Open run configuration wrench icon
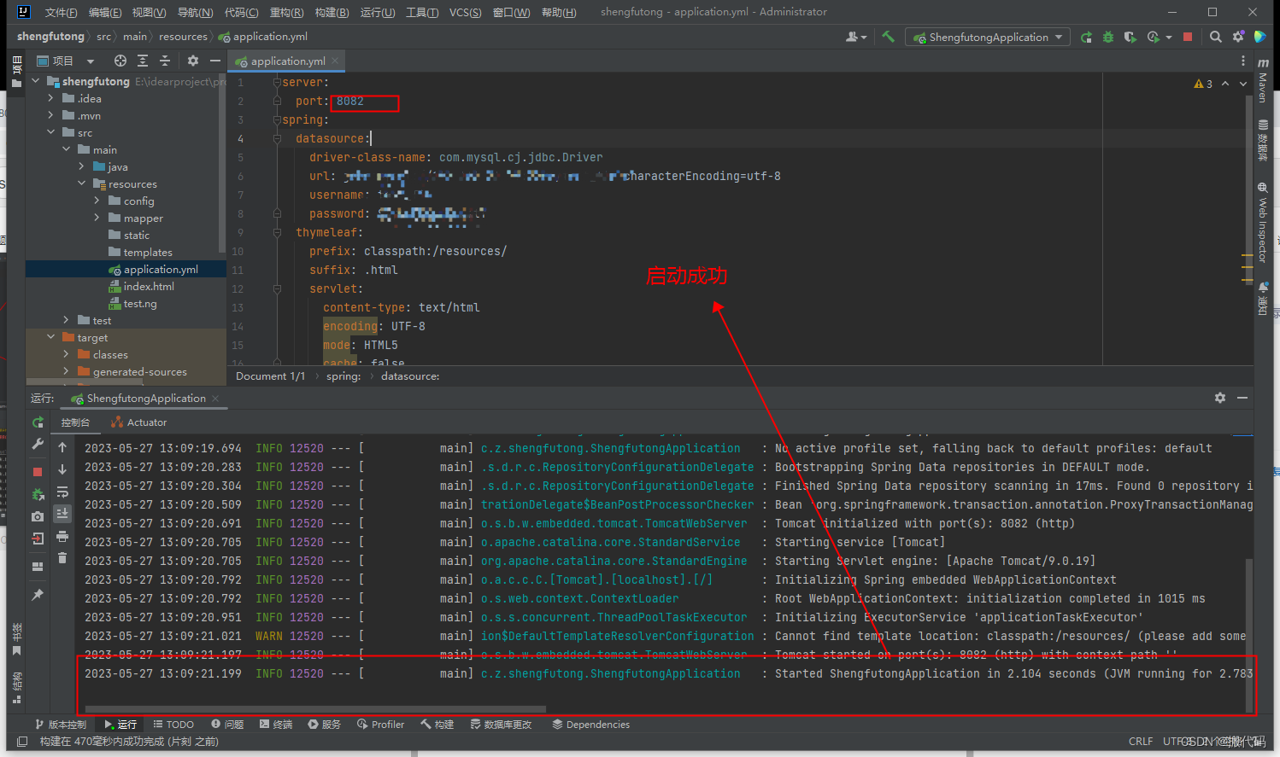 38,445
